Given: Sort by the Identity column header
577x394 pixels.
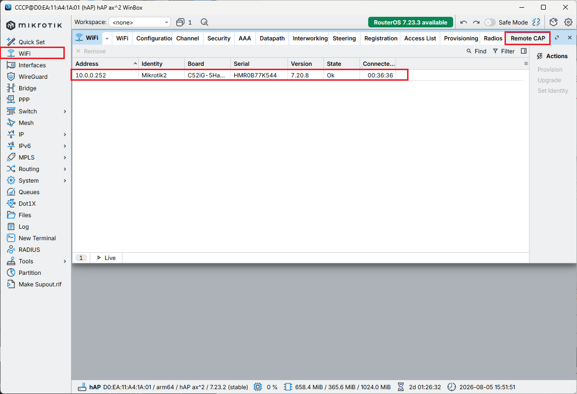Looking at the screenshot, I should pyautogui.click(x=161, y=63).
